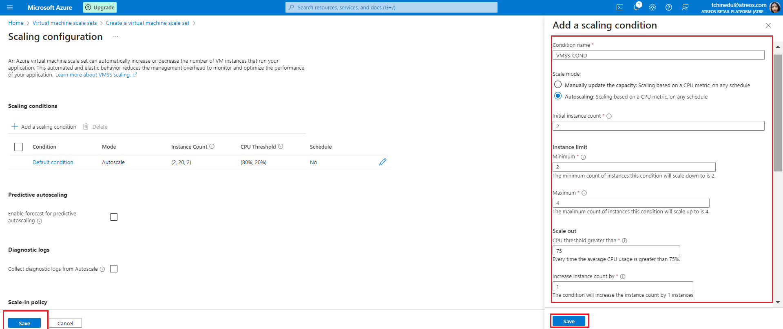
Task: View notifications bell icon
Action: pos(636,7)
